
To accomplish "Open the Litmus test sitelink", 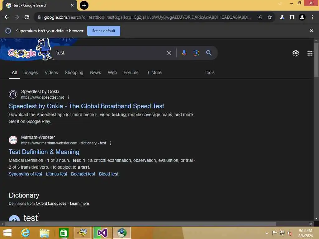I will click(57, 174).
